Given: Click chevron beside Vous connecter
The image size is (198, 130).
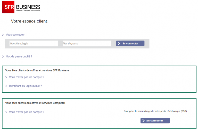Looking at the screenshot, I should tap(3, 35).
